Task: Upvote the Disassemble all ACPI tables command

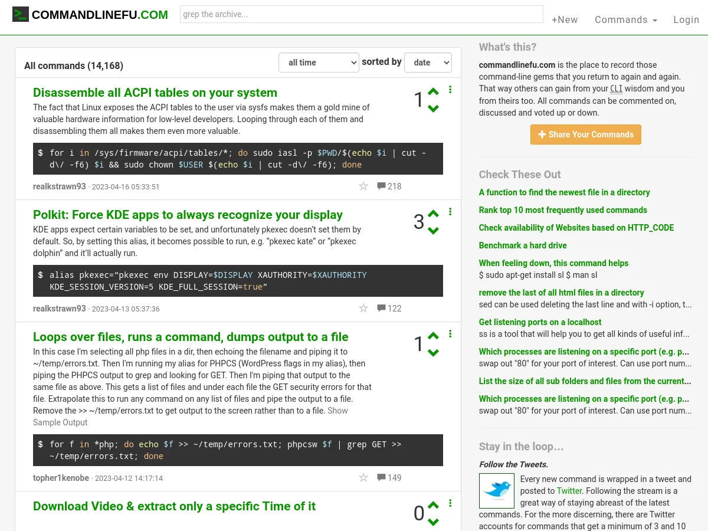Action: [433, 91]
